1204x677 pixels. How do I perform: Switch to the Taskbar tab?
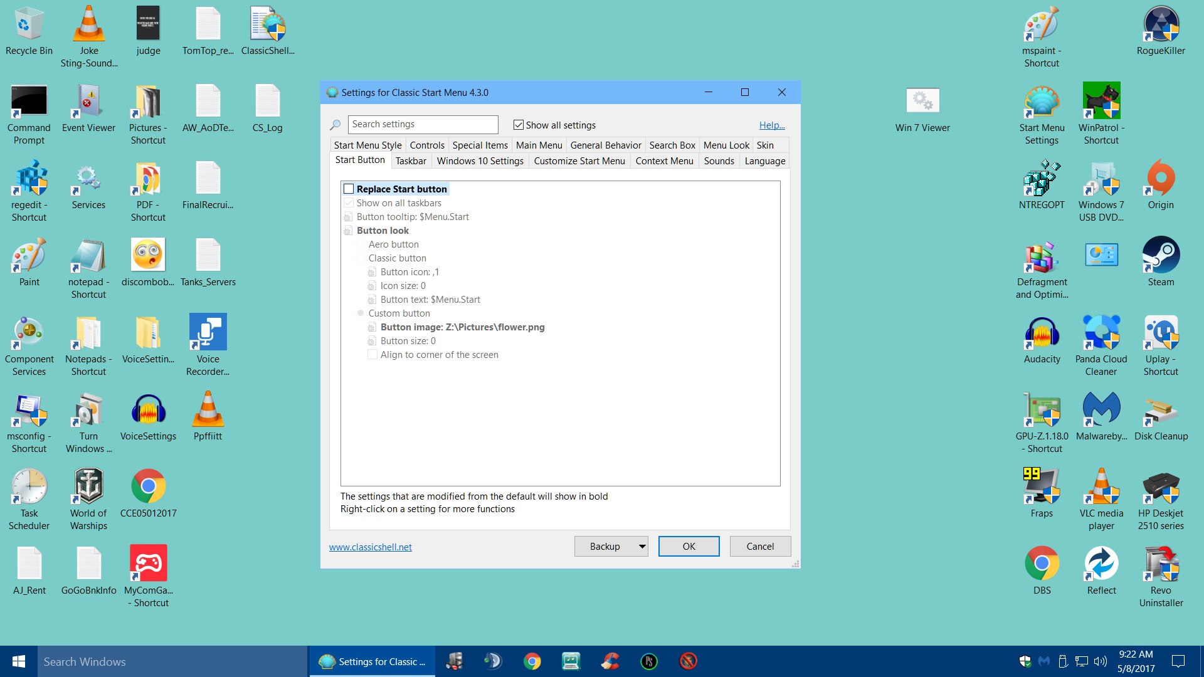coord(411,161)
